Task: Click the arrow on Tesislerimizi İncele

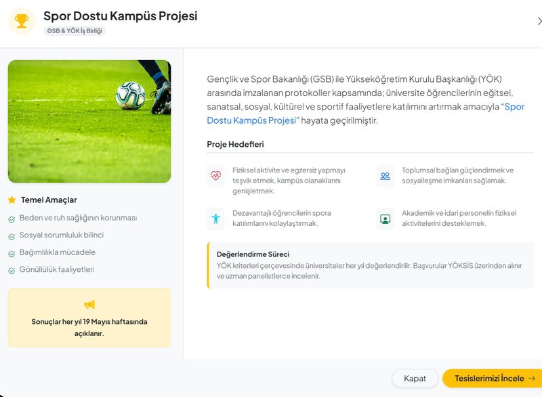Action: 532,379
